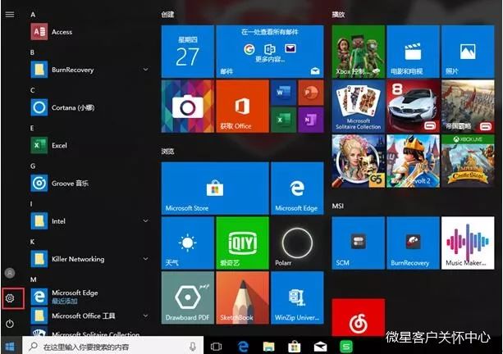Expand the Intel folder chevron
Viewport: 503px width, 354px height.
[x=145, y=221]
